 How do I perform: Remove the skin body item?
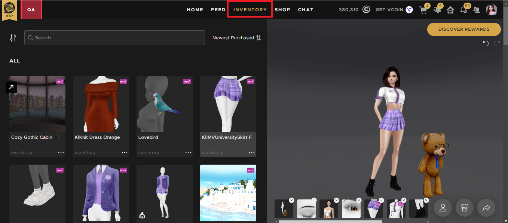336,201
